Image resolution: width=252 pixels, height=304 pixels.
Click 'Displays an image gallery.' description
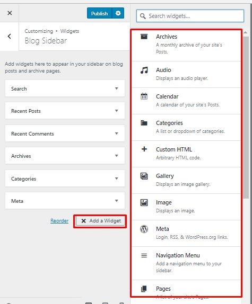tap(183, 184)
